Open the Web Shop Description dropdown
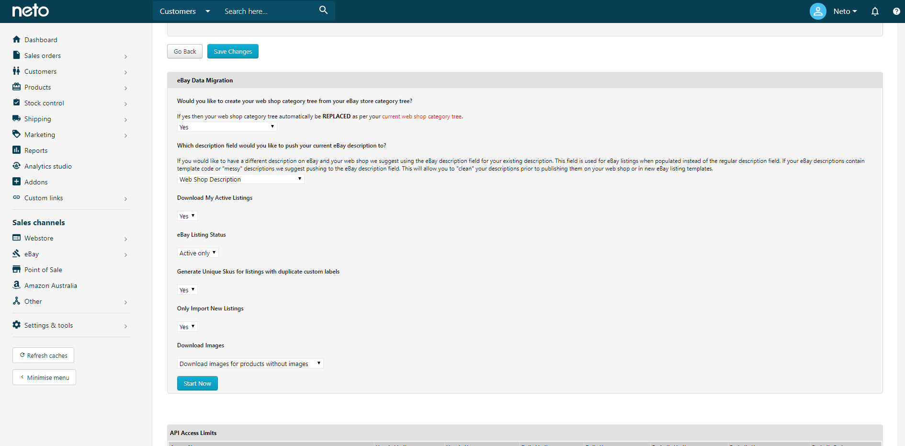Viewport: 905px width, 446px height. (240, 179)
